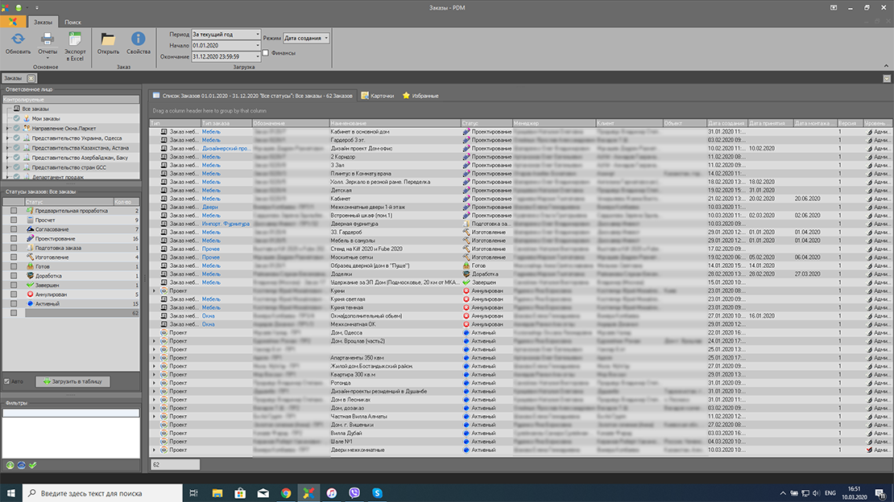Select the Список заказов tab

(253, 96)
